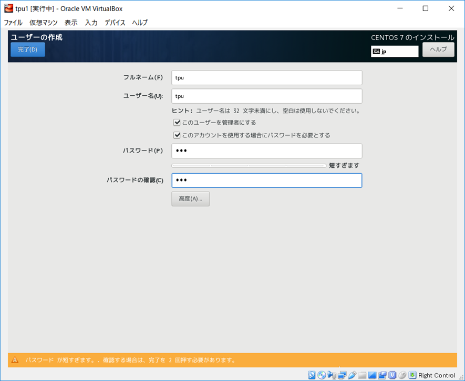Click the hard disk activity icon
The height and width of the screenshot is (381, 465).
point(312,375)
